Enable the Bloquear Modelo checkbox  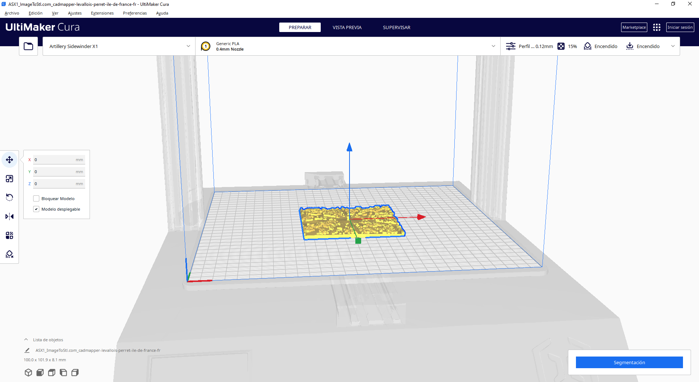[36, 199]
